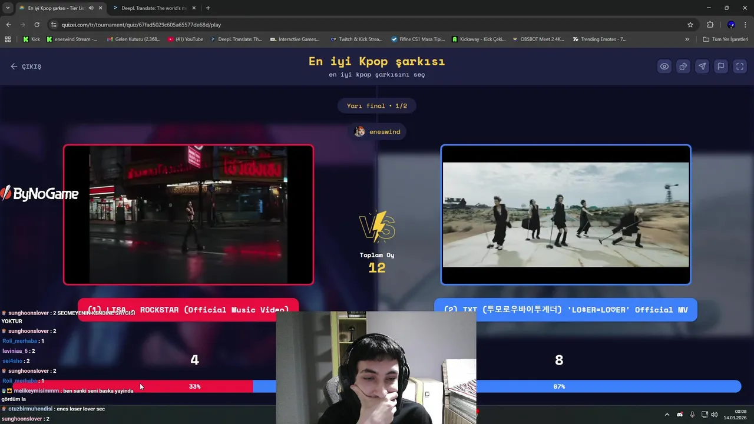Select TXT LO$ER=LO♡ER video thumbnail
The height and width of the screenshot is (424, 754).
pos(565,215)
